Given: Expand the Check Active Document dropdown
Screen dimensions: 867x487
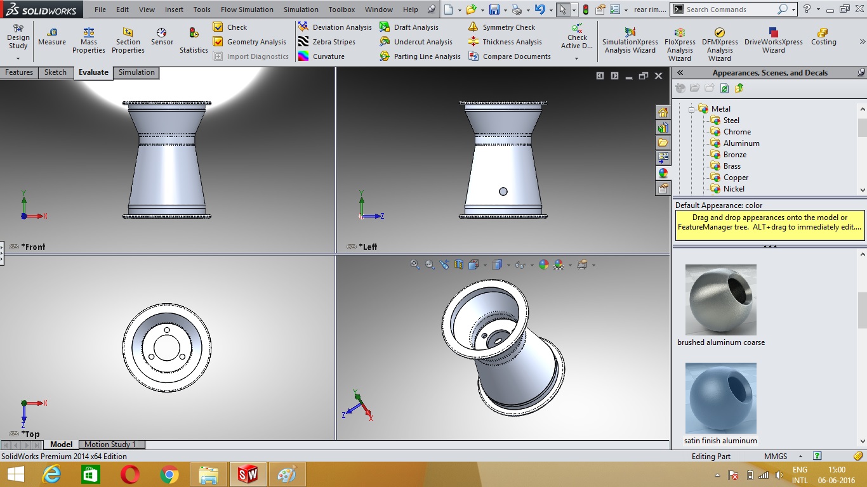Looking at the screenshot, I should [576, 58].
